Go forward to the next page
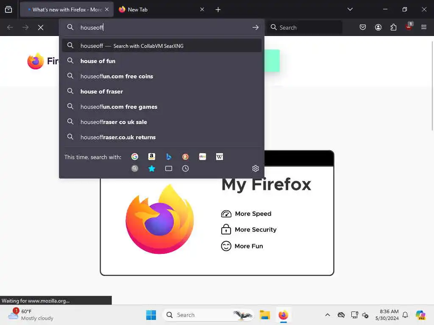 pyautogui.click(x=25, y=28)
